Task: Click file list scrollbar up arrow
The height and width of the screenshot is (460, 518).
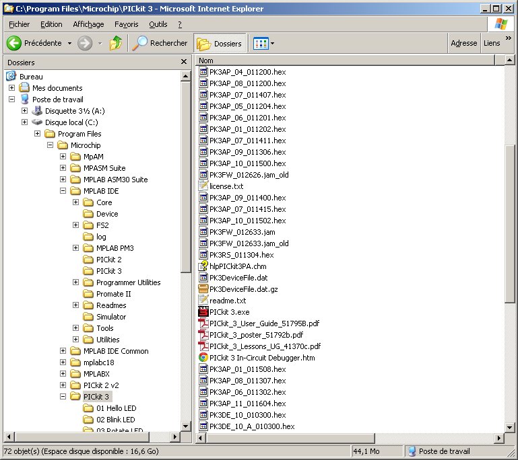Action: point(509,61)
